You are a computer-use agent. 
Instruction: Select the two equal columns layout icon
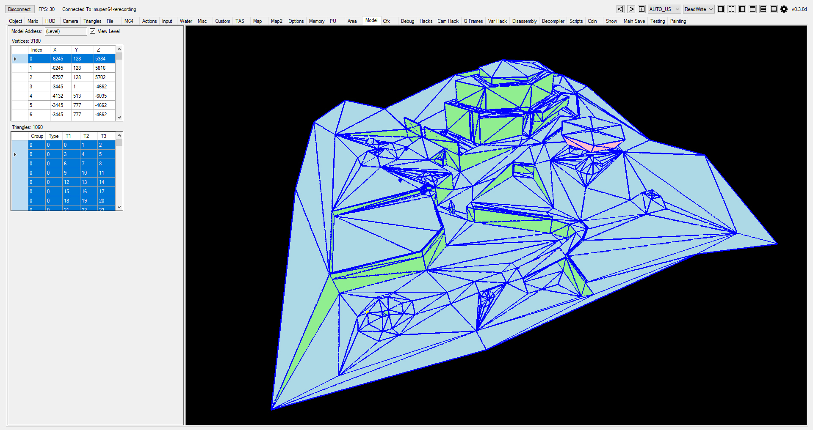[731, 9]
